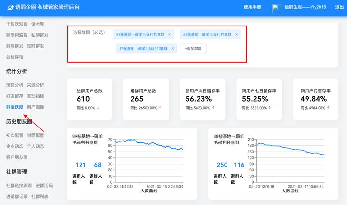Open 敏感词监控 in the sidebar

16,35
